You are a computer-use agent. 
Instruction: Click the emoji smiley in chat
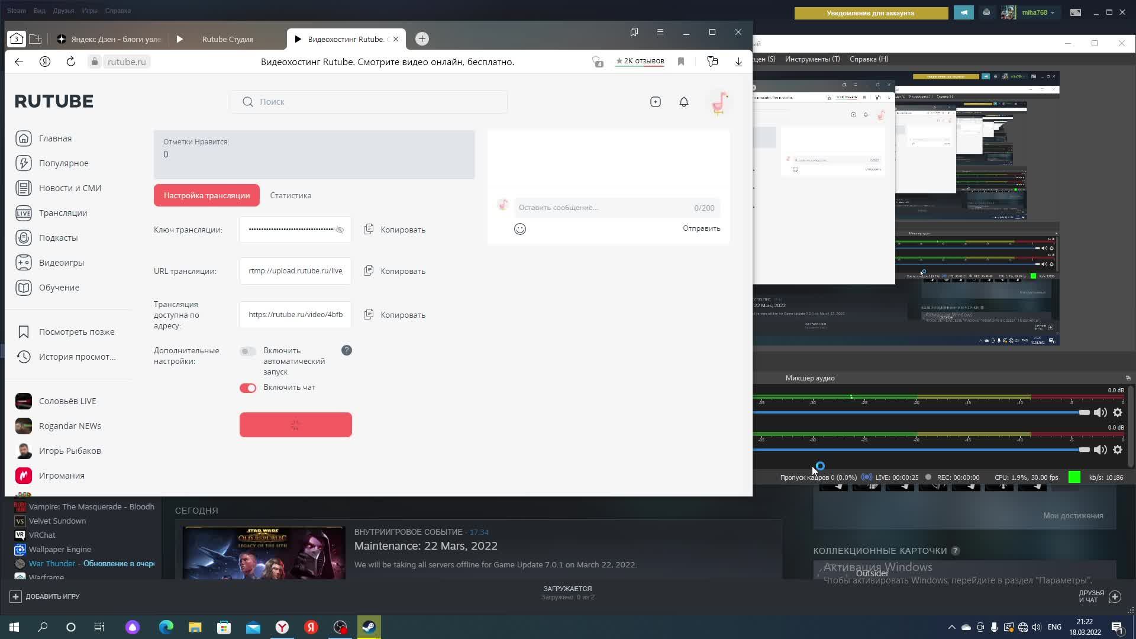519,229
